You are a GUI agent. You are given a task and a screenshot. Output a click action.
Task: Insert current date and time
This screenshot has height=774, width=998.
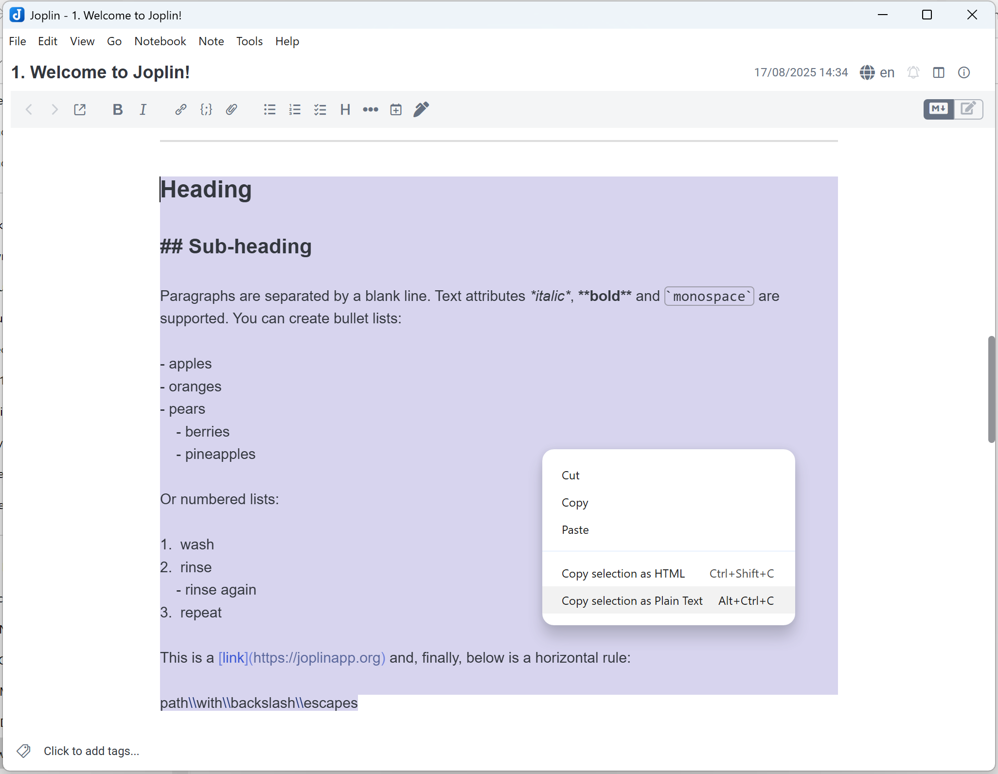pyautogui.click(x=396, y=109)
